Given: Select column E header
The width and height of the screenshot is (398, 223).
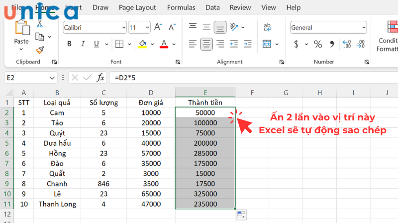Looking at the screenshot, I should (205, 93).
